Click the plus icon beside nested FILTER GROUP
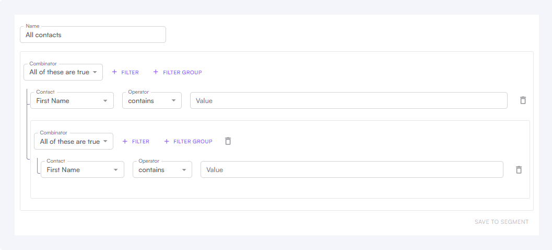Viewport: 552px width, 250px height. [167, 141]
